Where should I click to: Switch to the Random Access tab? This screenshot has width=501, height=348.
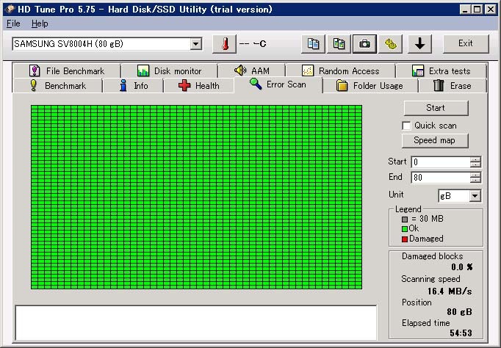point(341,70)
